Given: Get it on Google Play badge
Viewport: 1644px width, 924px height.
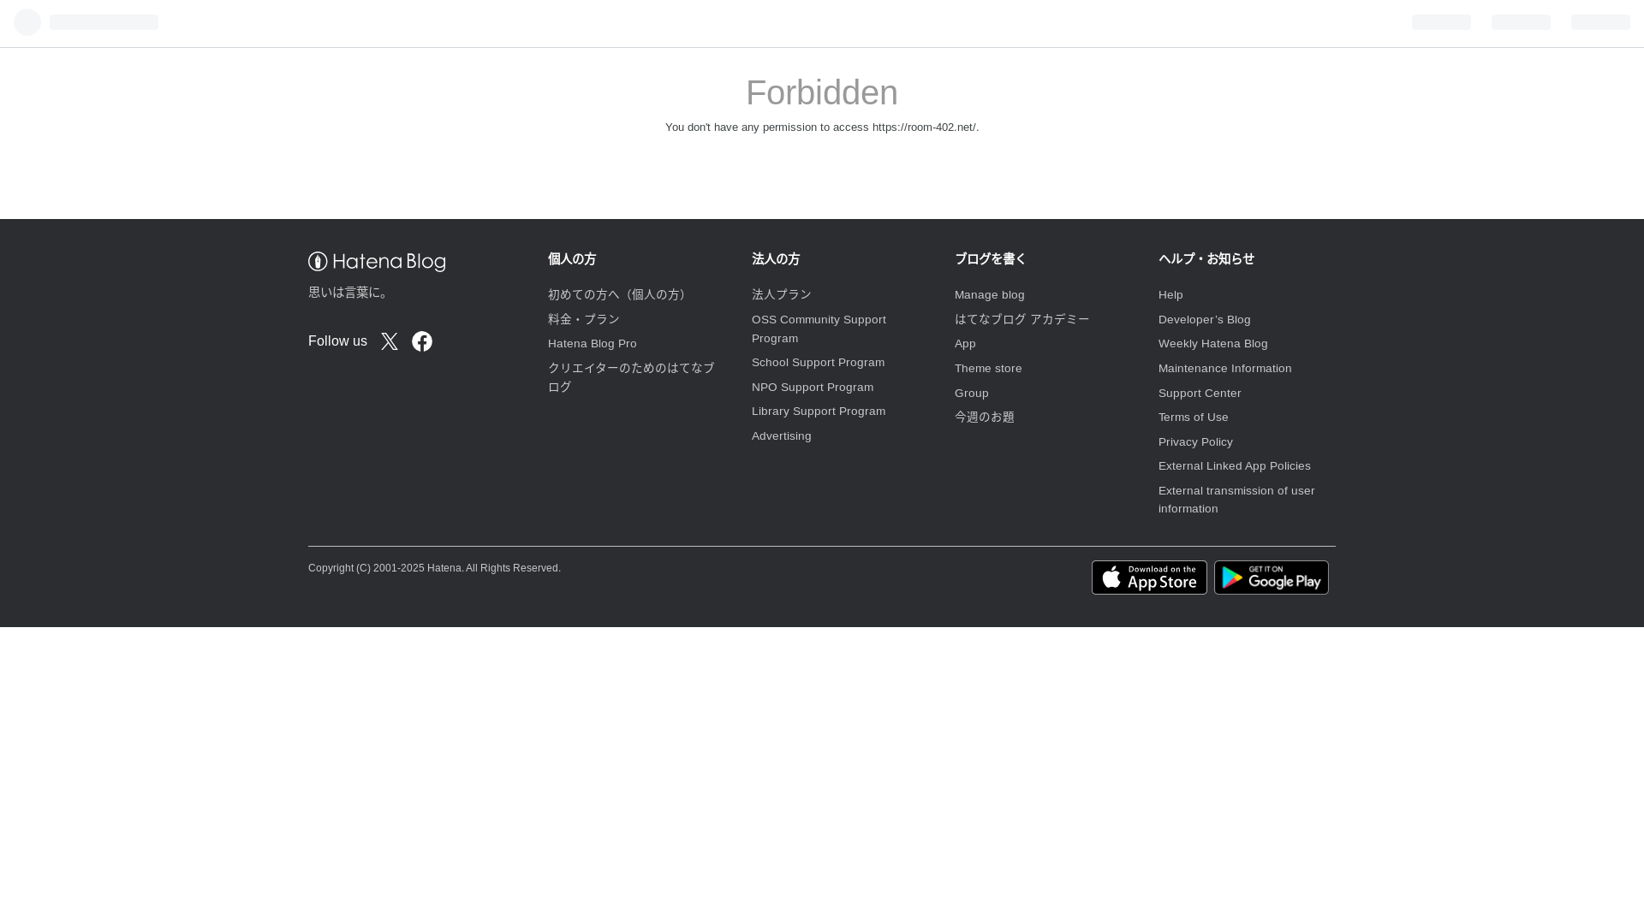Looking at the screenshot, I should (x=1272, y=577).
